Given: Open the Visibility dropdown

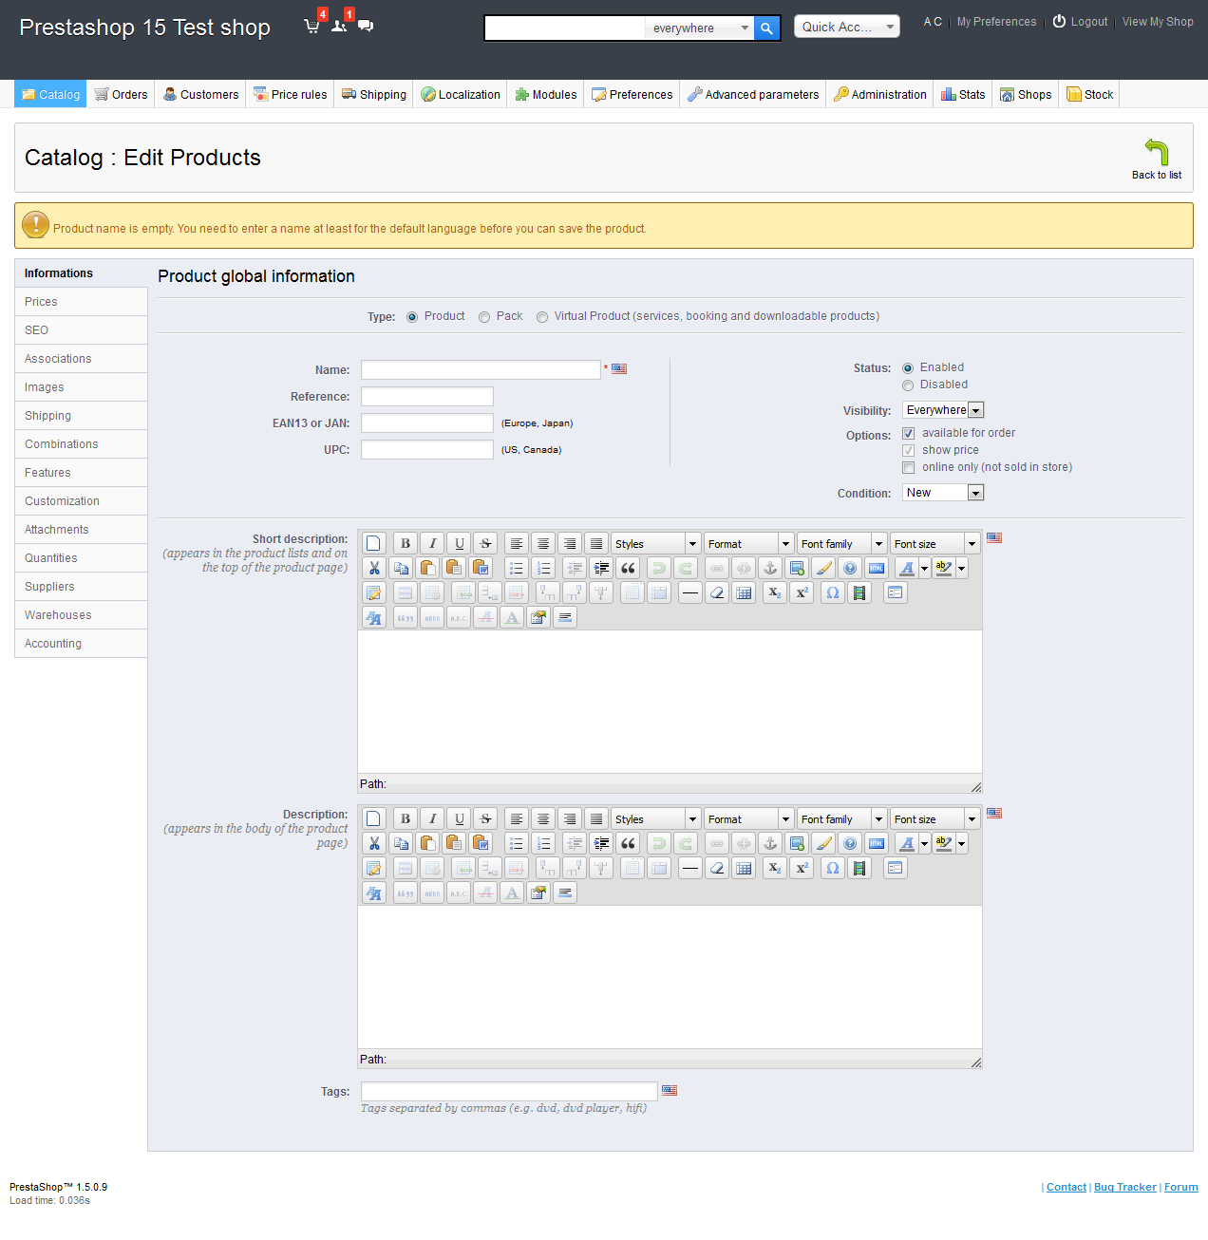Looking at the screenshot, I should click(x=942, y=410).
